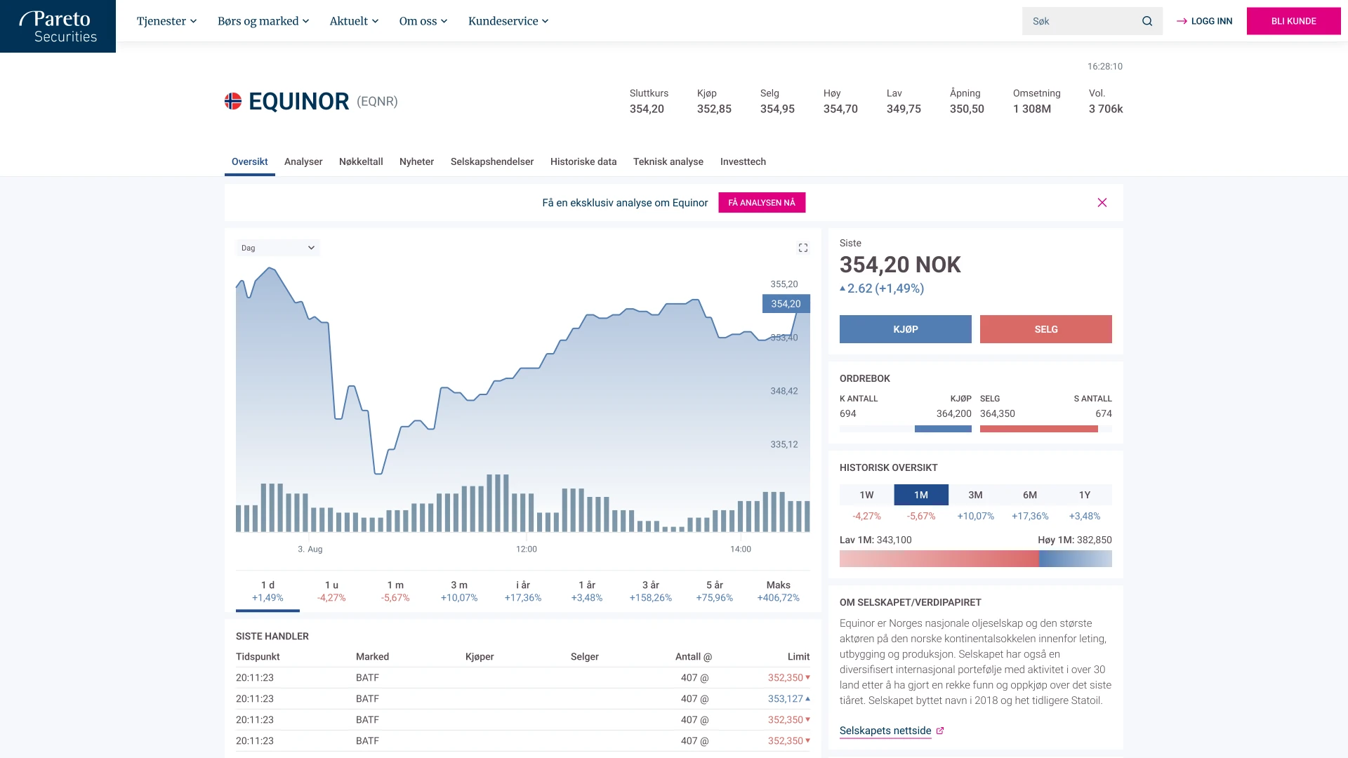The image size is (1348, 758).
Task: Click the Lav/Høy 1M range bar
Action: (x=976, y=559)
